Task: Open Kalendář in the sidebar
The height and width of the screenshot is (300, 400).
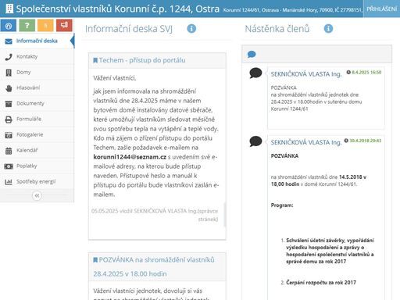Action: click(37, 150)
